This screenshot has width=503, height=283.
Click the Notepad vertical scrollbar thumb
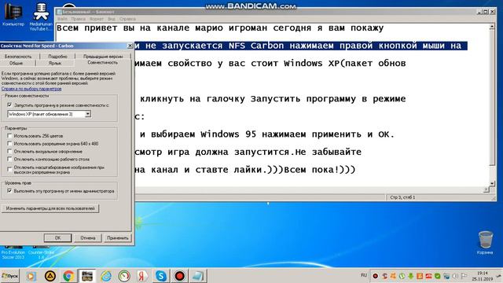(492, 98)
